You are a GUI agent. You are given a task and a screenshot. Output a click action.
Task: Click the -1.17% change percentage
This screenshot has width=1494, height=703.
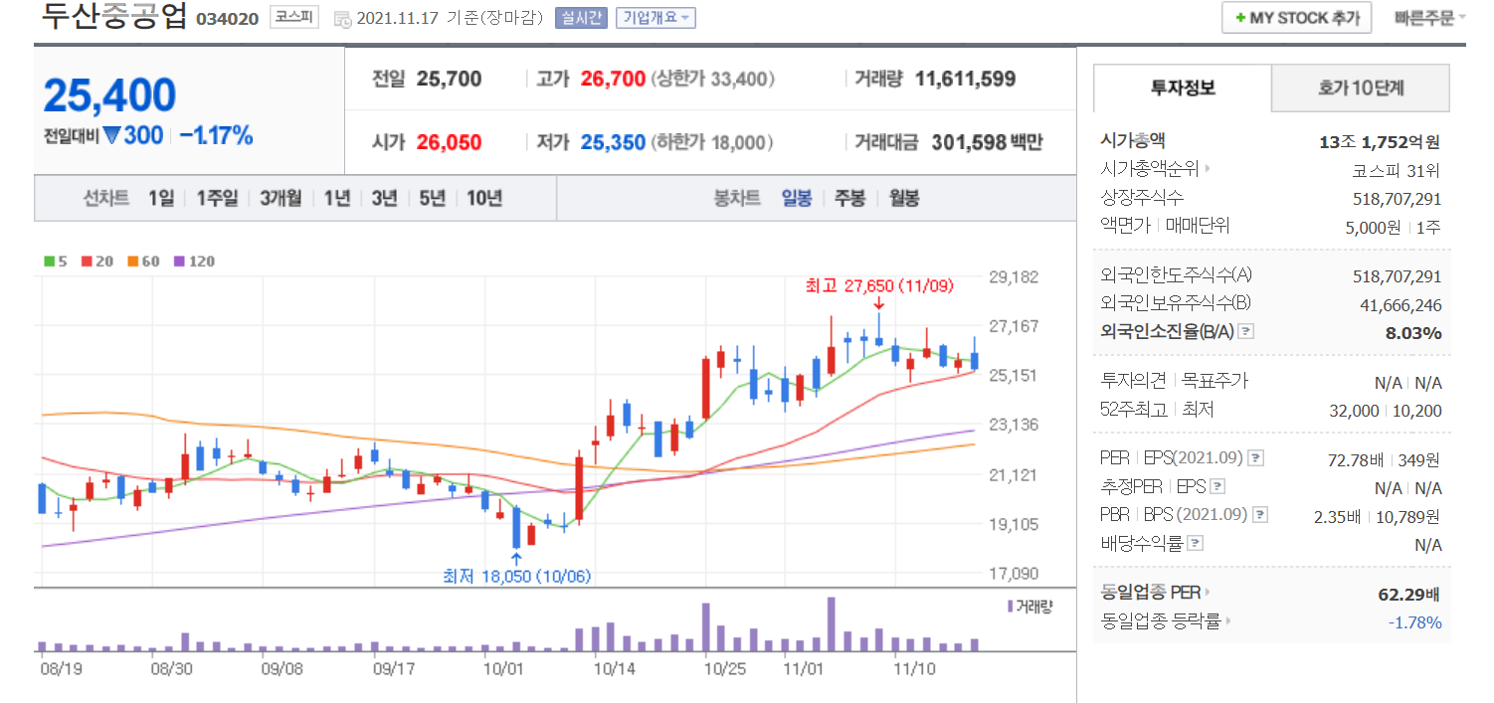tap(216, 136)
